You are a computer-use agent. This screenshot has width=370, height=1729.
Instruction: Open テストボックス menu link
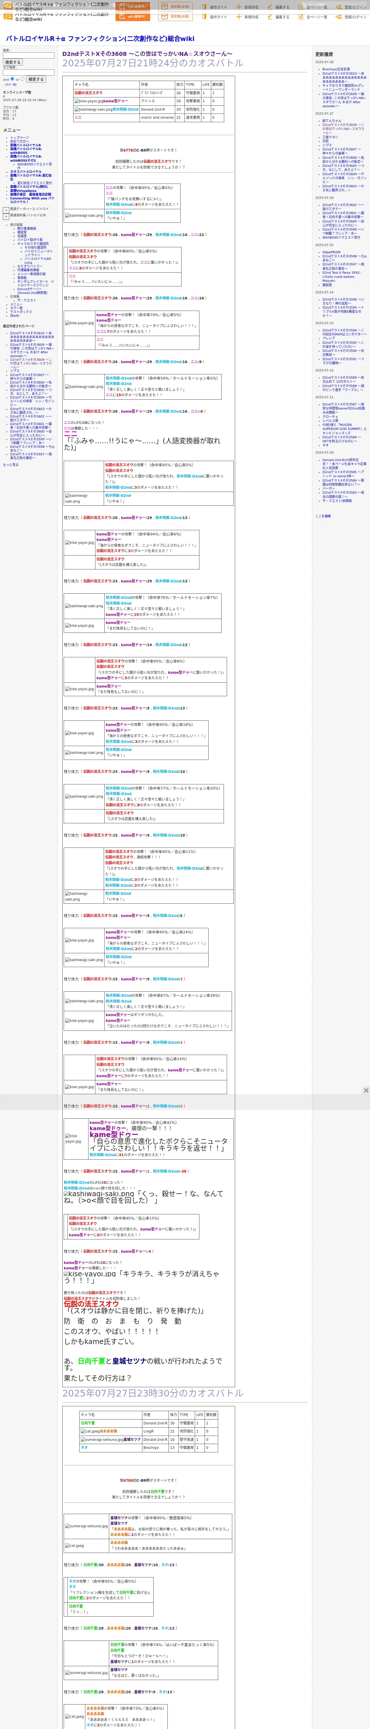pos(21,312)
